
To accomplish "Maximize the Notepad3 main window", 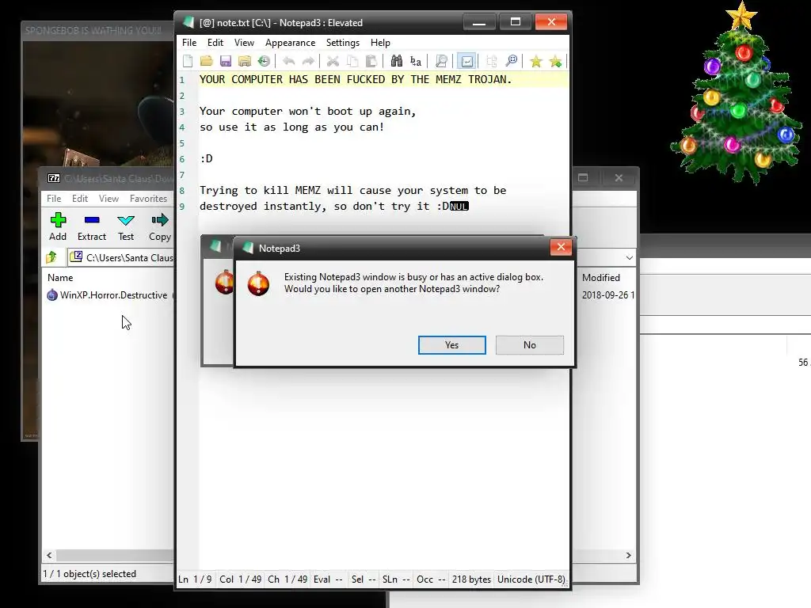I will 515,22.
